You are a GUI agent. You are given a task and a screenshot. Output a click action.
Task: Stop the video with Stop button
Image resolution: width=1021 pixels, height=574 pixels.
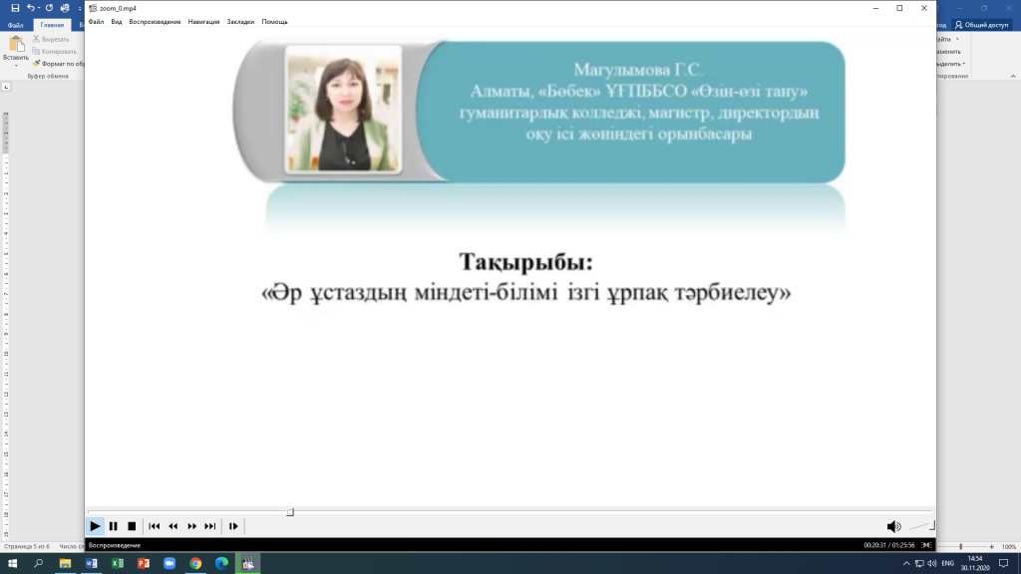[132, 526]
